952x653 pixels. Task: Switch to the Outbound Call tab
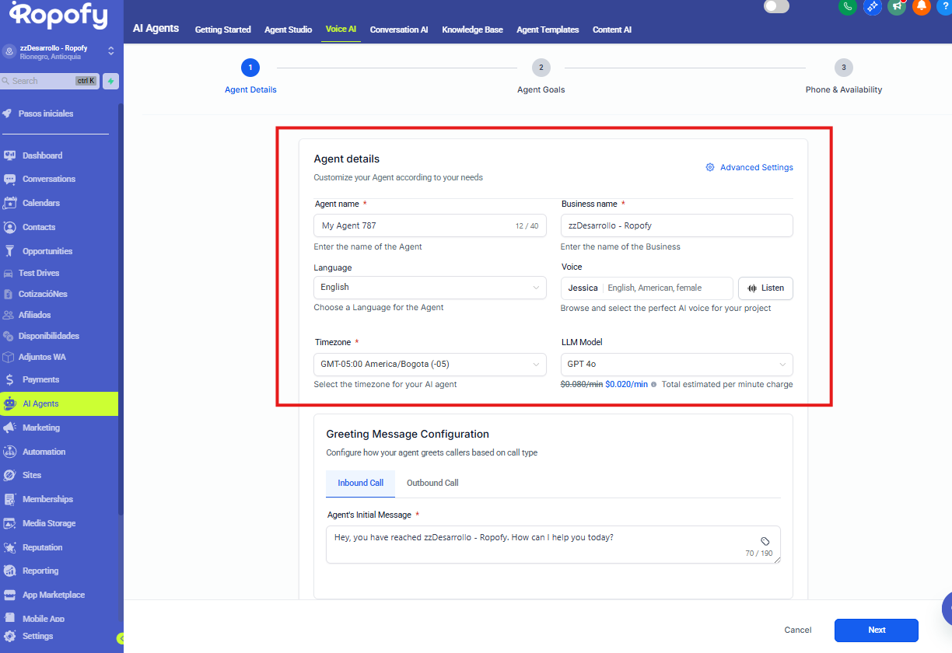(432, 483)
